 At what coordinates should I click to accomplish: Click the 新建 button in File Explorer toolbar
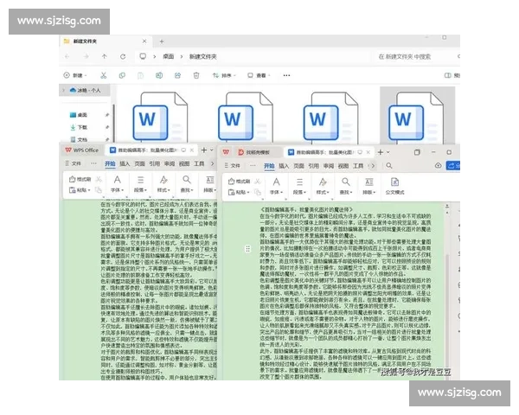pos(76,75)
